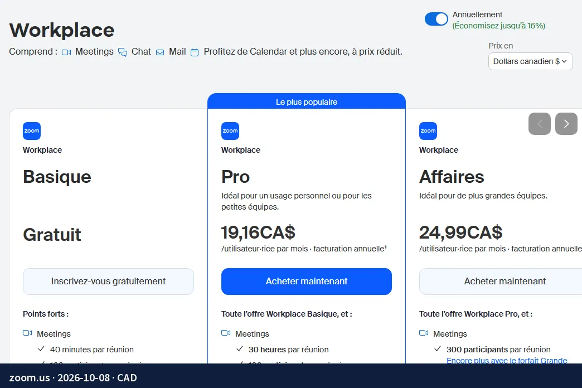Toggle the Annuellement billing switch
Image resolution: width=582 pixels, height=388 pixels.
436,19
